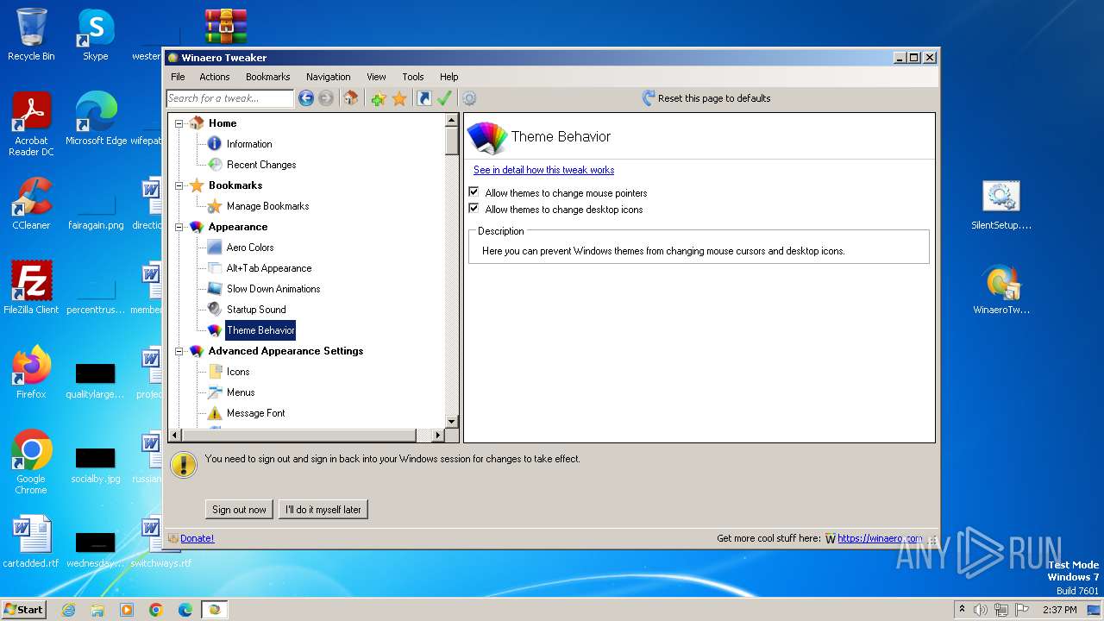Open the View menu
1104x621 pixels.
(x=376, y=77)
